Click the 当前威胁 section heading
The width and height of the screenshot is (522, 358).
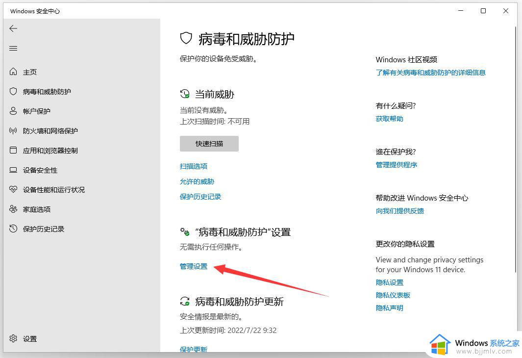coord(214,94)
